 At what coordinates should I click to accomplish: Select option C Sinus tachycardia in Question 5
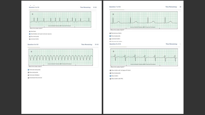(34, 37)
